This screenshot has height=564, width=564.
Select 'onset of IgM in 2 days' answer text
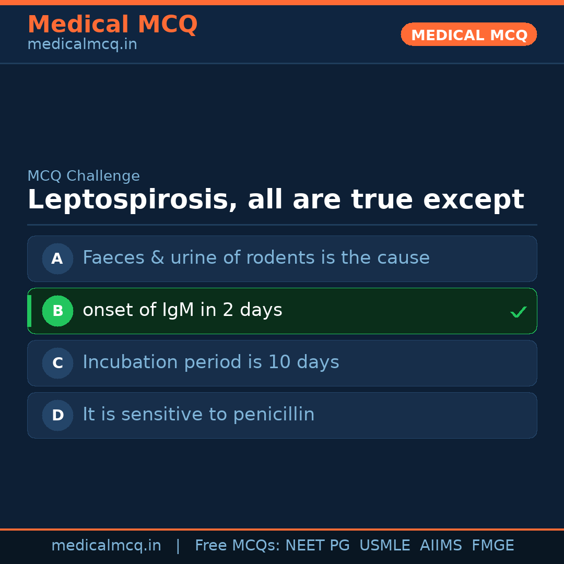click(182, 310)
